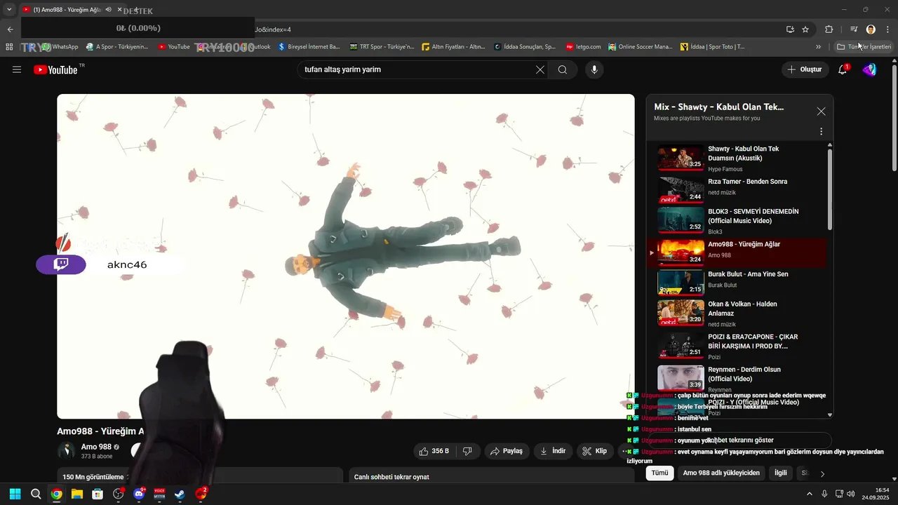Bookmark the page with star icon
This screenshot has height=505, width=898.
pos(805,29)
